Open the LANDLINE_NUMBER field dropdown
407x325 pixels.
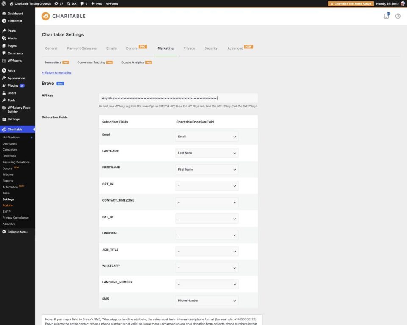click(x=206, y=284)
